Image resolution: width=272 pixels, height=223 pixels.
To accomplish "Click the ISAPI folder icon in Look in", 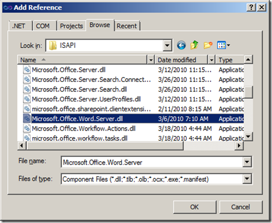I will [x=53, y=45].
